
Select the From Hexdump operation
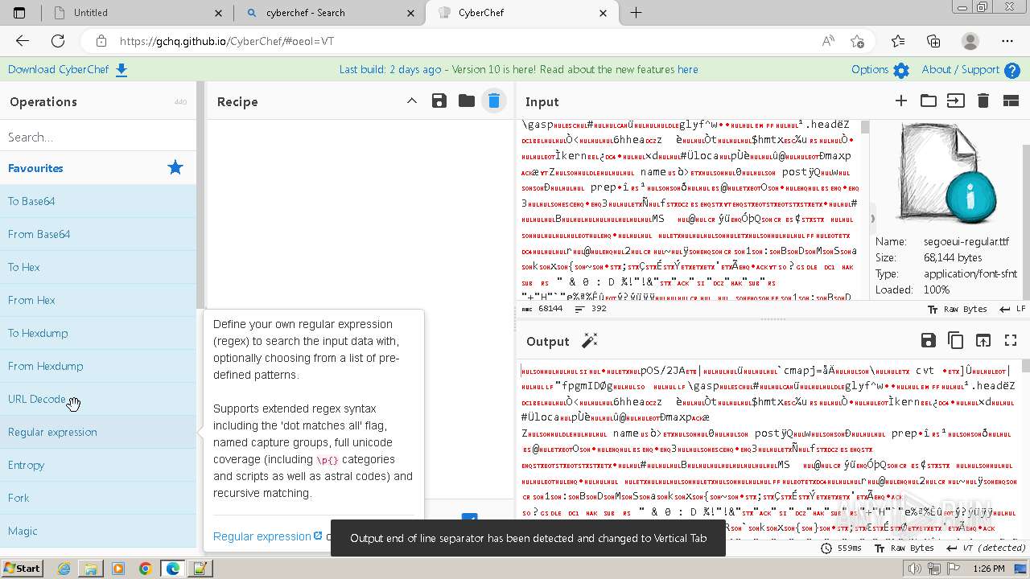tap(97, 366)
